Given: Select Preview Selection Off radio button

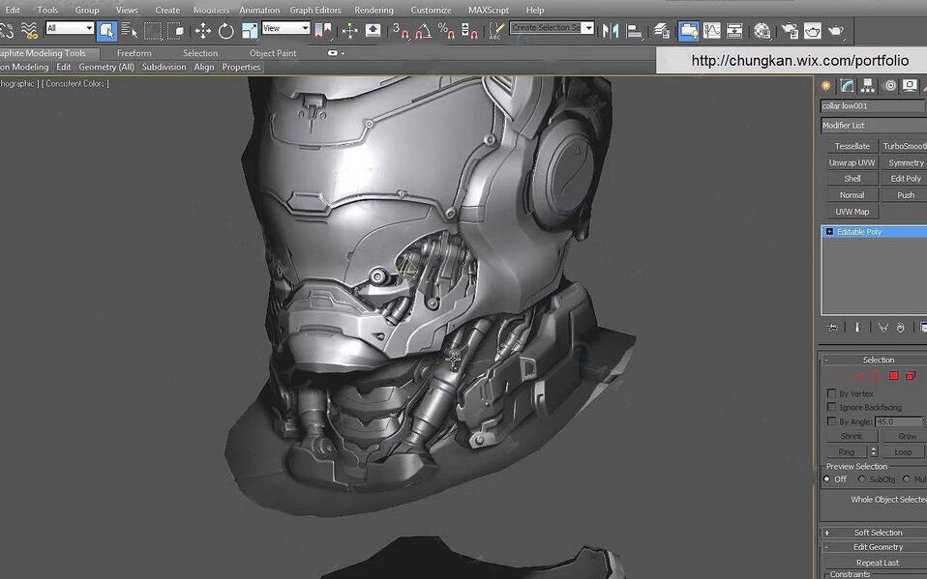Looking at the screenshot, I should click(x=827, y=479).
